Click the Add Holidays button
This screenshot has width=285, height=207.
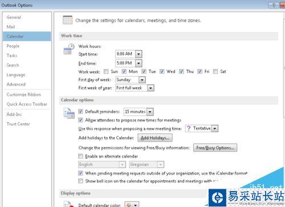[x=155, y=138]
